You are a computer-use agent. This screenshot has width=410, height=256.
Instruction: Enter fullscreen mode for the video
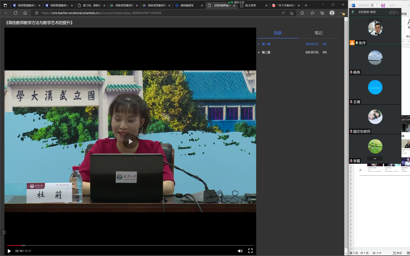tap(250, 251)
